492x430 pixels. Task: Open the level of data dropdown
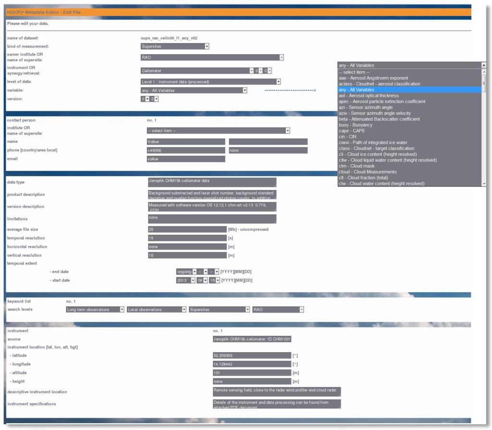pos(210,82)
